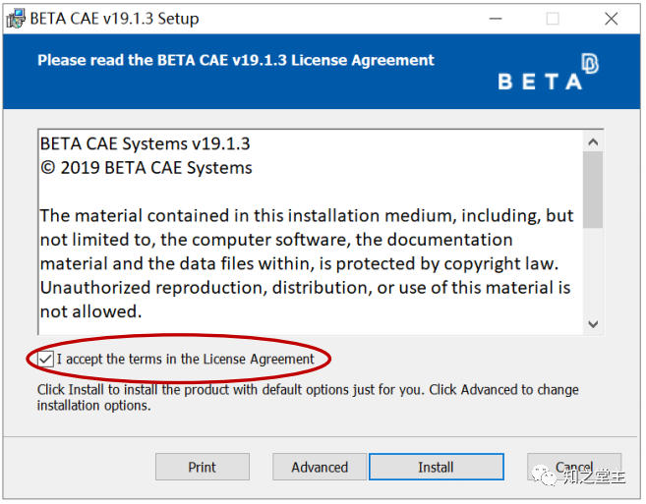This screenshot has height=504, width=646.
Task: Cancel the setup wizard
Action: [574, 467]
